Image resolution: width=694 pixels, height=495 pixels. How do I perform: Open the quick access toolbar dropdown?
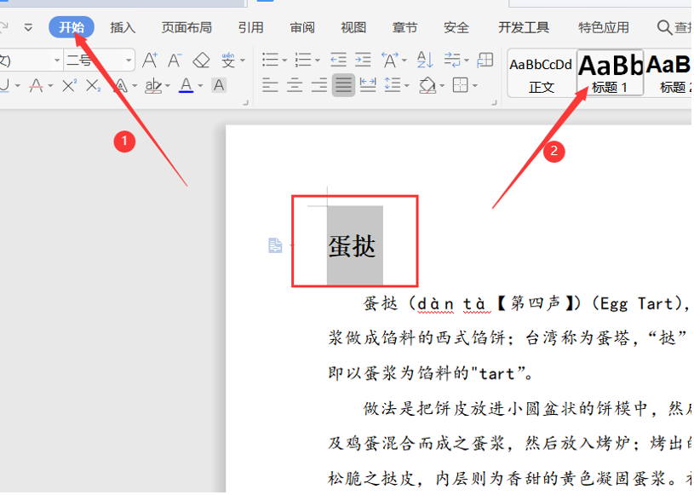28,28
